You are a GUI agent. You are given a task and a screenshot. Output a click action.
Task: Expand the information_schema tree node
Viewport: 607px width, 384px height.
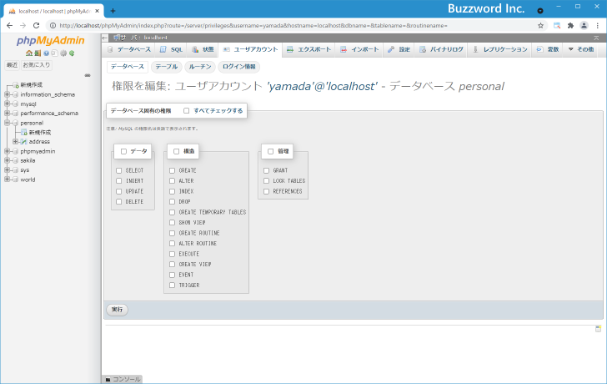click(7, 94)
